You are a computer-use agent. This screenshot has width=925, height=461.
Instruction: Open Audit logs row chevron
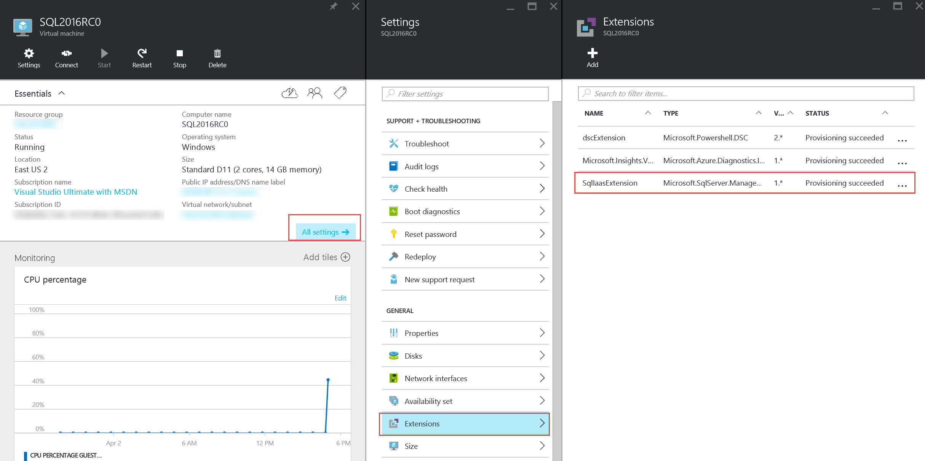coord(542,166)
